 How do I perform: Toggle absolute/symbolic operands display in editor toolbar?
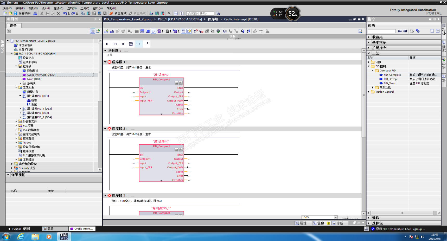pyautogui.click(x=159, y=31)
